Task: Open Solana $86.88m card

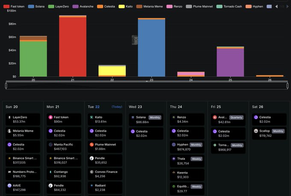Action: (146, 119)
